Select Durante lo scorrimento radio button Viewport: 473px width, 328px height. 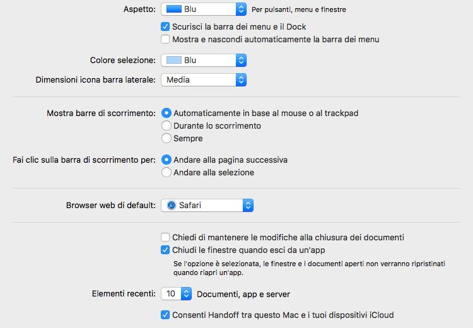[166, 126]
